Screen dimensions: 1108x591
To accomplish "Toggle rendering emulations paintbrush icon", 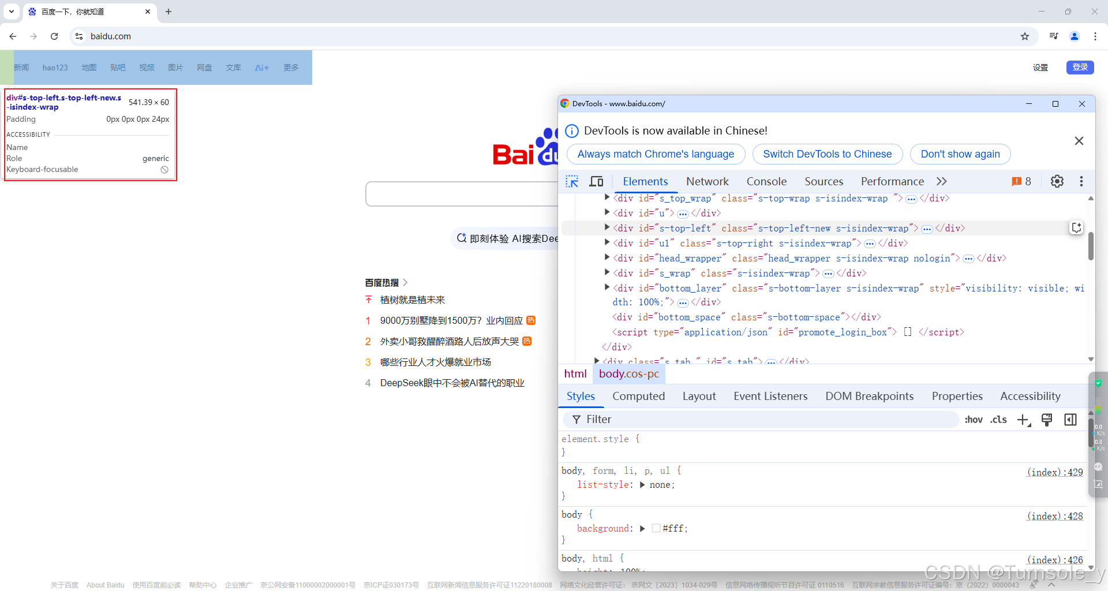I will pyautogui.click(x=1046, y=420).
